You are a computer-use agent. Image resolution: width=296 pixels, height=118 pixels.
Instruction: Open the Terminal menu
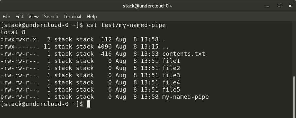73,17
